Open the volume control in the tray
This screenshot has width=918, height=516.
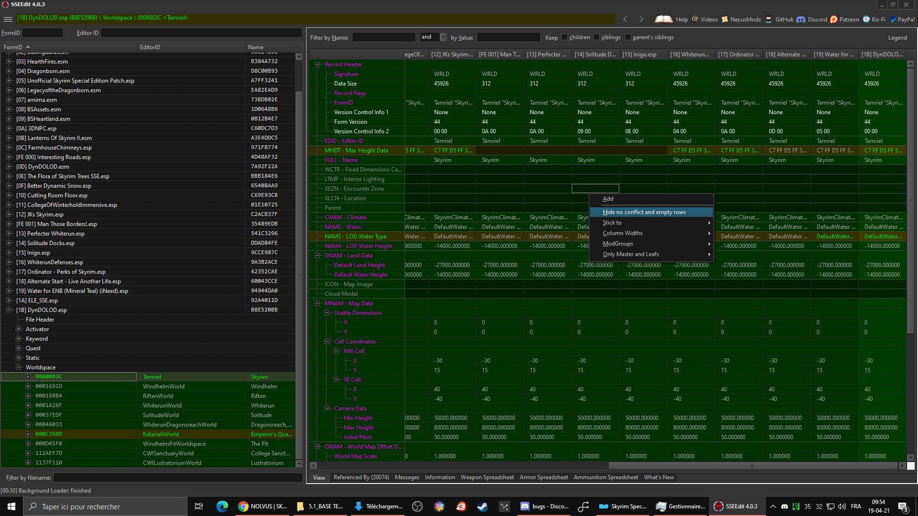[841, 506]
